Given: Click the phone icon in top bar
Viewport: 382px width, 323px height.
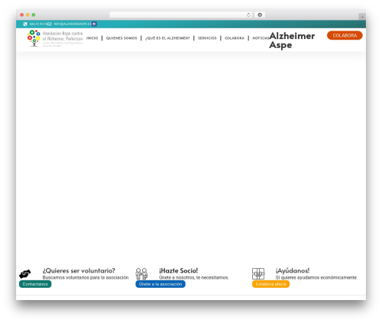Looking at the screenshot, I should tap(25, 24).
